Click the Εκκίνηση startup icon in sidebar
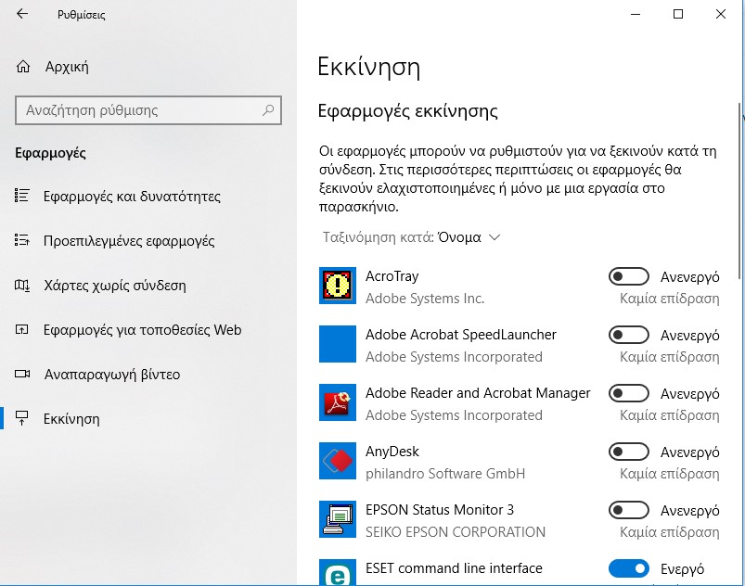The width and height of the screenshot is (745, 586). [22, 418]
